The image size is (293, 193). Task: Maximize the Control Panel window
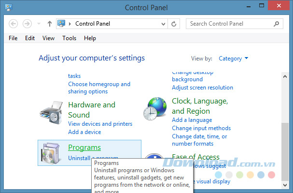tap(262, 6)
